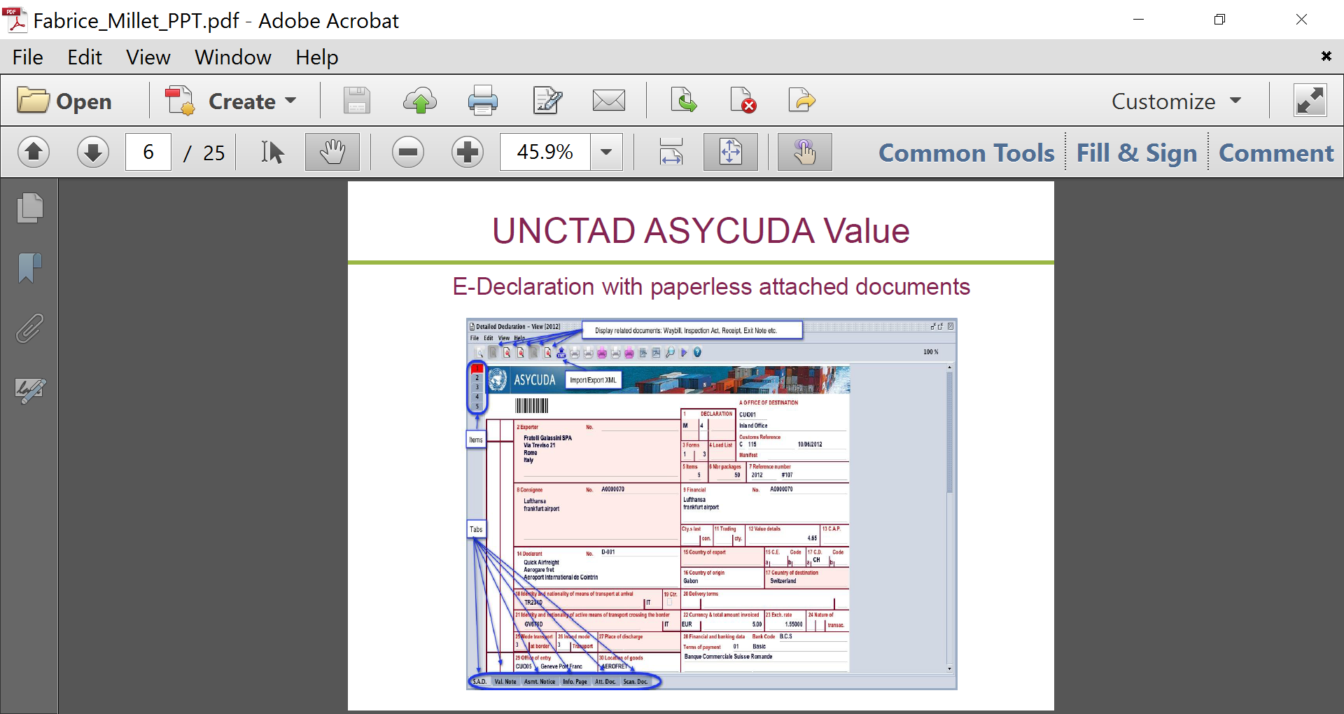Viewport: 1344px width, 714px height.
Task: Click the insert page icon
Action: point(683,101)
